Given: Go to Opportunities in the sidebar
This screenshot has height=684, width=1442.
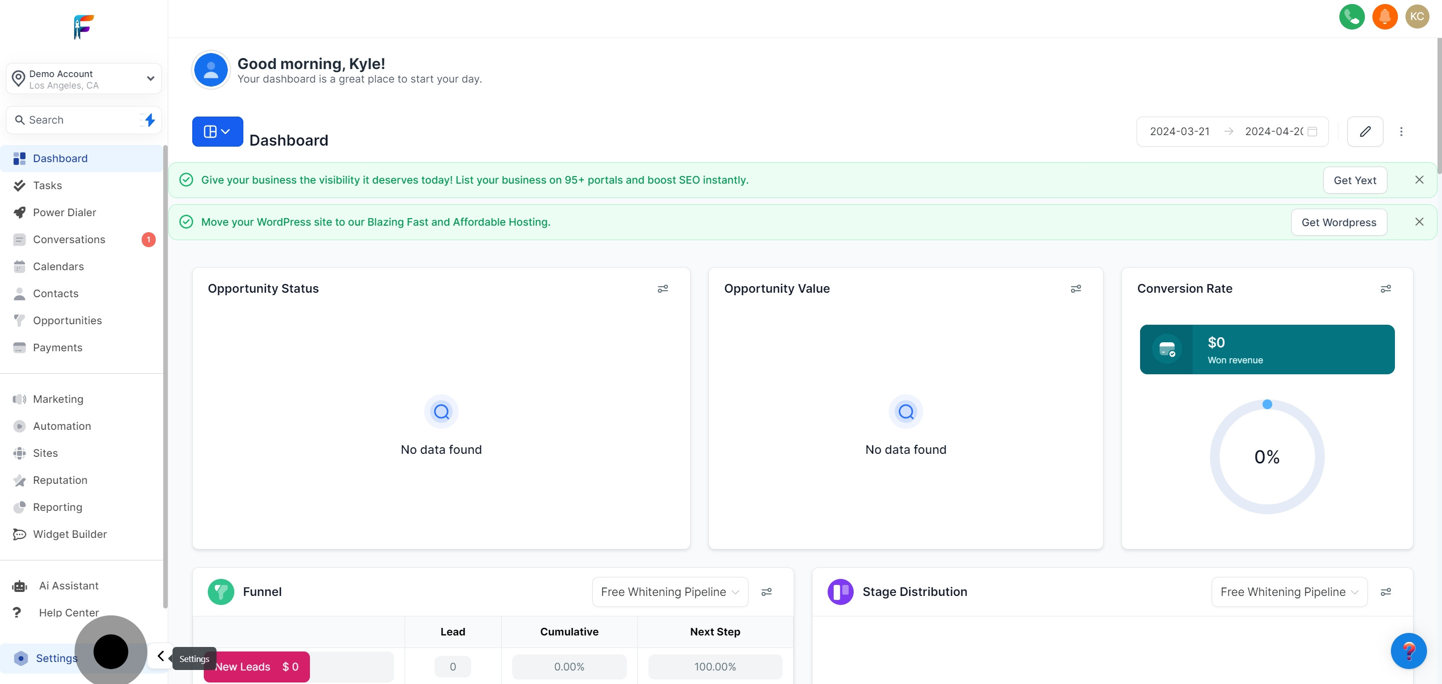Looking at the screenshot, I should 67,320.
